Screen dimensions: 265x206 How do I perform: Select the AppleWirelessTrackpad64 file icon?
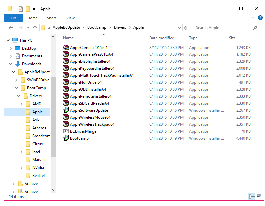click(66, 124)
